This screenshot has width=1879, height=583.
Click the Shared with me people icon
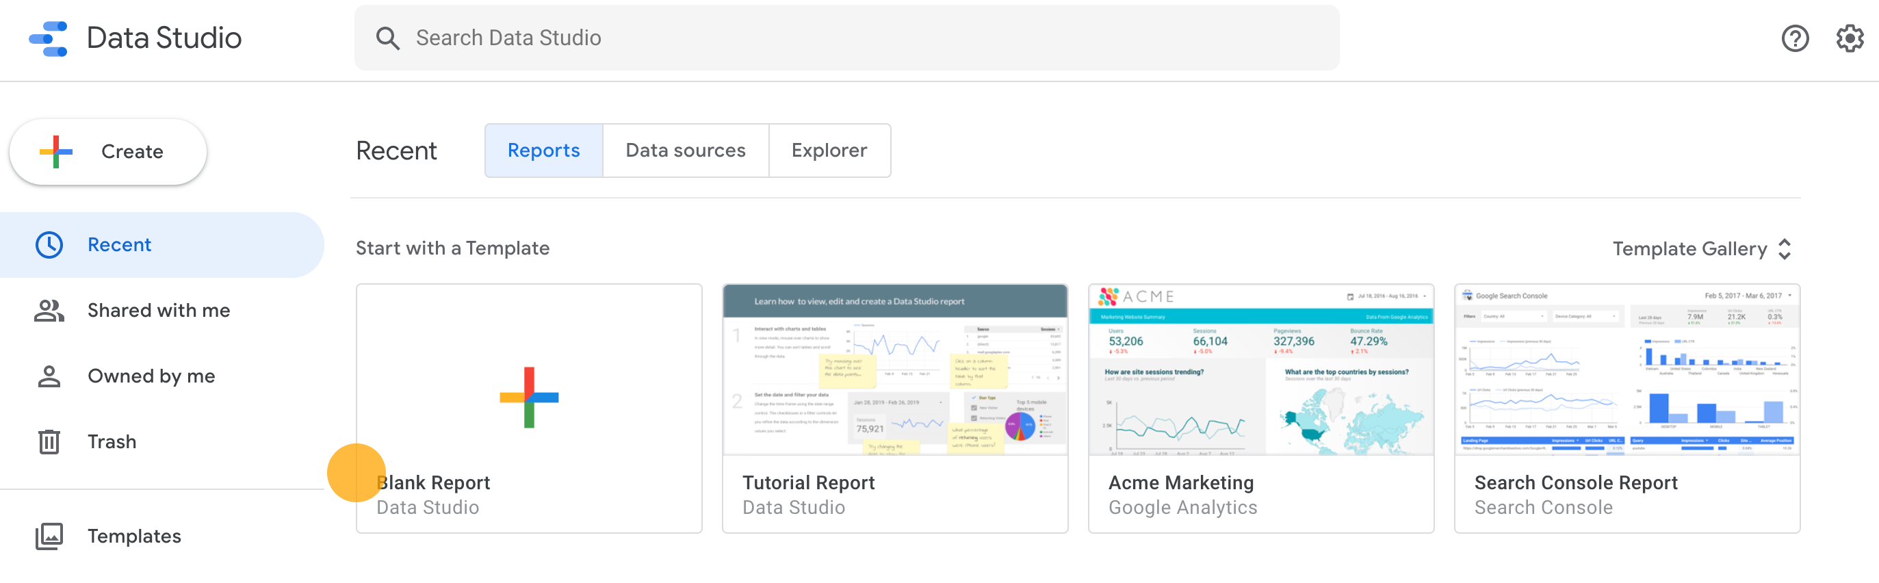49,311
